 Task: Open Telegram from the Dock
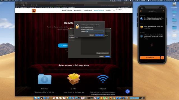coord(70,98)
